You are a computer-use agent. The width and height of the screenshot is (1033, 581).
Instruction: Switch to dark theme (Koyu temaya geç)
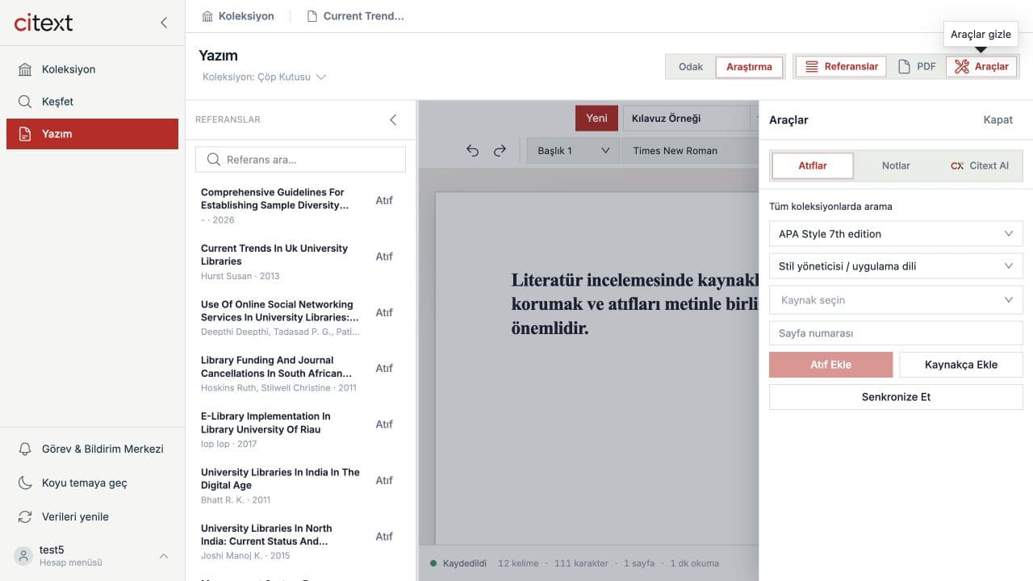coord(92,483)
